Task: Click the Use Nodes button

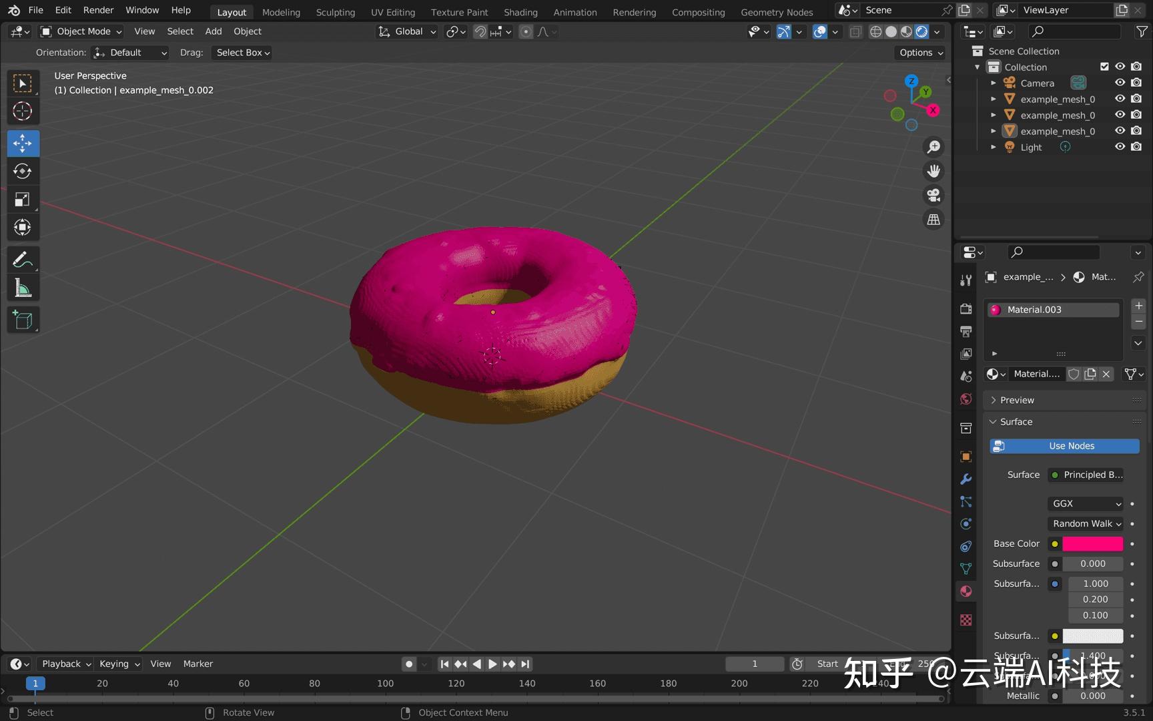Action: (x=1064, y=446)
